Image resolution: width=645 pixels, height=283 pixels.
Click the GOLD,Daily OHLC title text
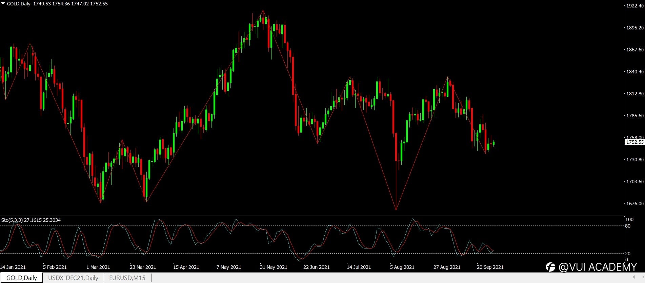[57, 4]
